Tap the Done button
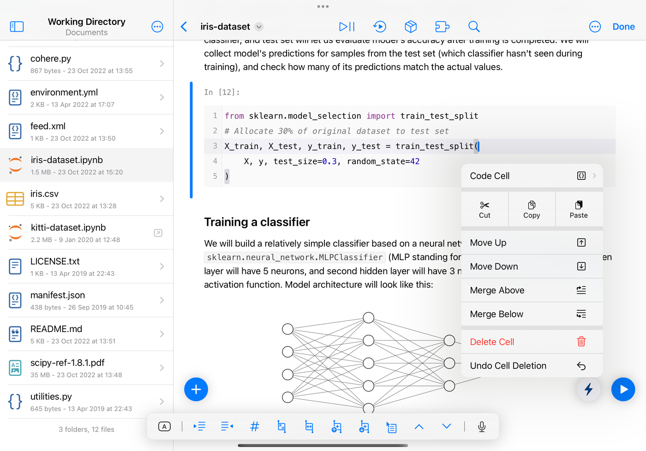This screenshot has height=451, width=646. 623,27
